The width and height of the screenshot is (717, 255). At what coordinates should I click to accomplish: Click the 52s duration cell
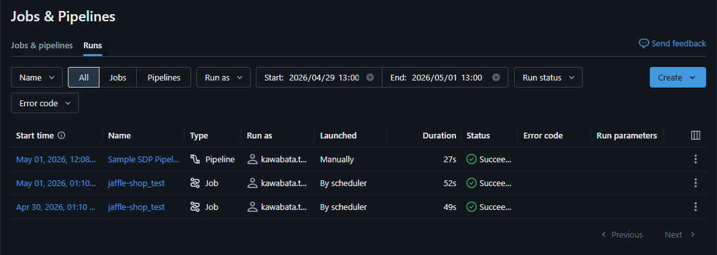pyautogui.click(x=450, y=183)
